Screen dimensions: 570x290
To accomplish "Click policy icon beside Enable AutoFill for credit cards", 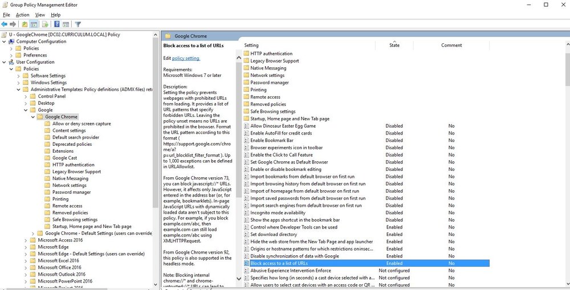I will (246, 133).
